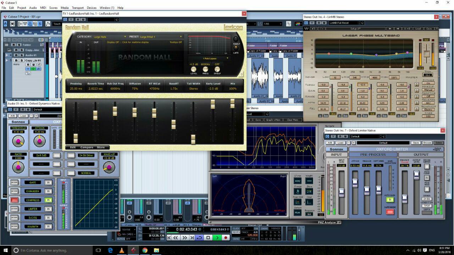Click the Compare button in Random Hall
This screenshot has height=255, width=454.
pos(87,147)
